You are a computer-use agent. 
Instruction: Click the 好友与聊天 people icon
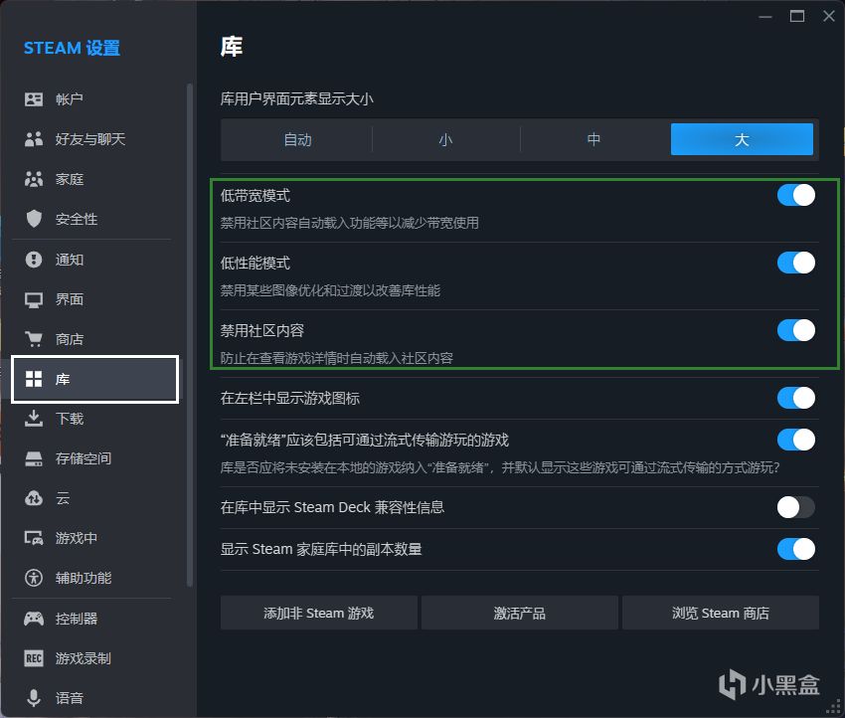click(x=34, y=139)
